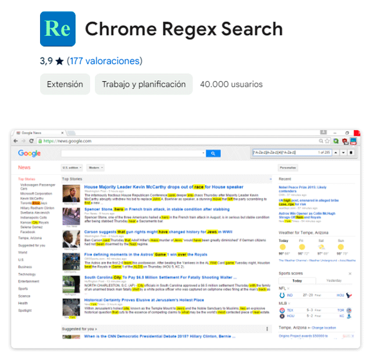This screenshot has height=360, width=378.
Task: Open the Nobel Peace Prize 2015 recent link
Action: (302, 189)
